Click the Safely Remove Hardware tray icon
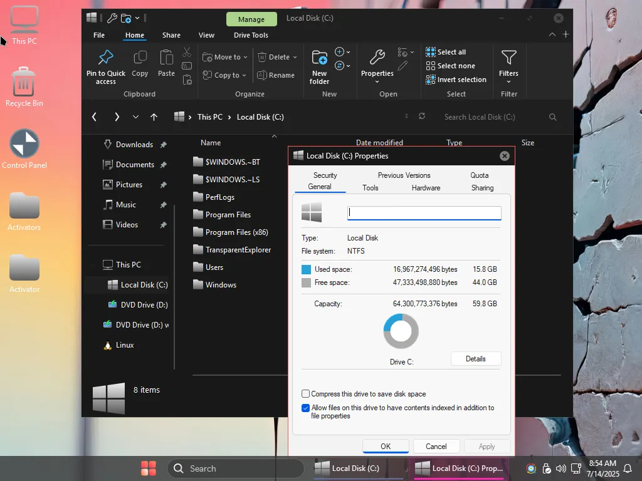The width and height of the screenshot is (642, 481). click(546, 468)
